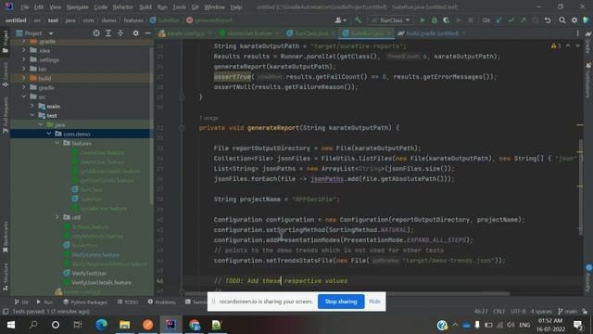Click the 'untitled' breadcrumb in navigation bar
Image resolution: width=593 pixels, height=334 pixels.
coord(16,20)
